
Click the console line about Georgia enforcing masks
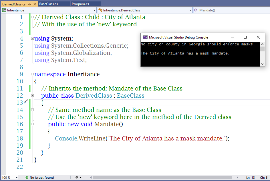[x=198, y=44]
